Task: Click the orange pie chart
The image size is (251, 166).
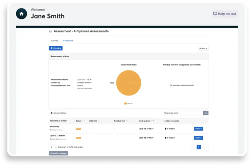Action: click(x=129, y=83)
